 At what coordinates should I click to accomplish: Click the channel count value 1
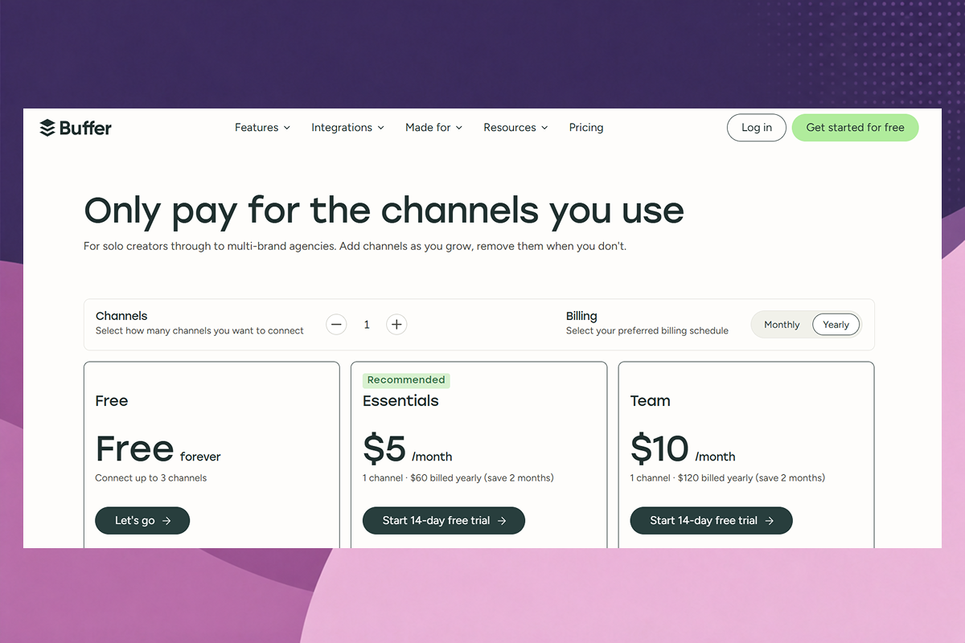pyautogui.click(x=367, y=325)
